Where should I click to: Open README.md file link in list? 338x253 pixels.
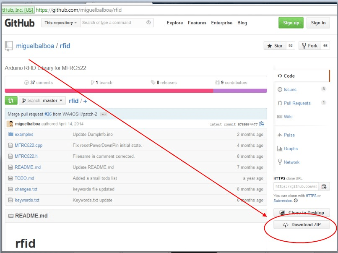point(28,167)
